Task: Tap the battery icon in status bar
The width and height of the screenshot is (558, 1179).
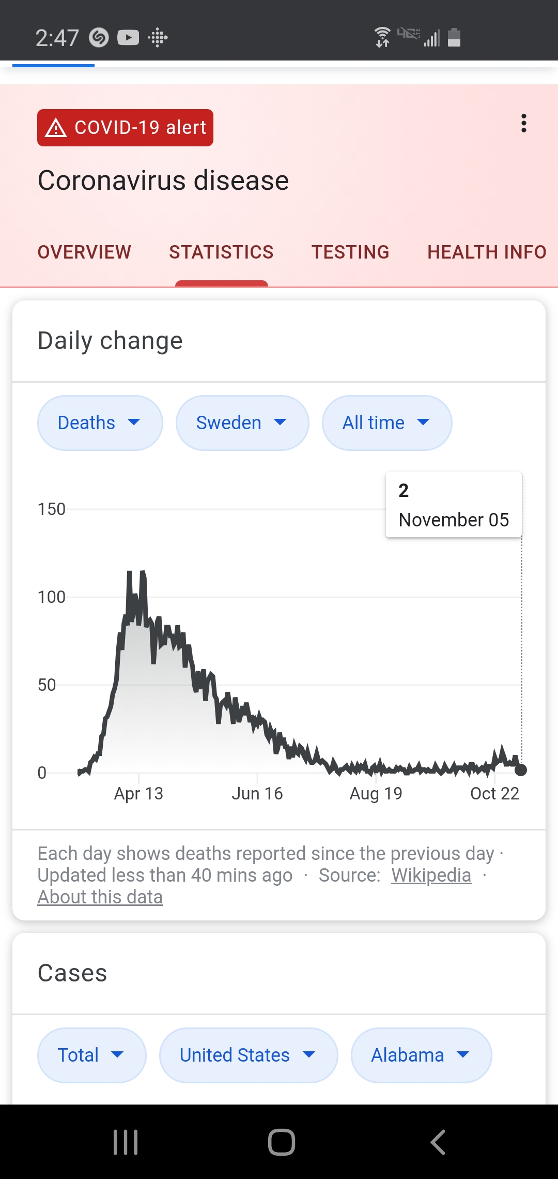Action: [454, 37]
